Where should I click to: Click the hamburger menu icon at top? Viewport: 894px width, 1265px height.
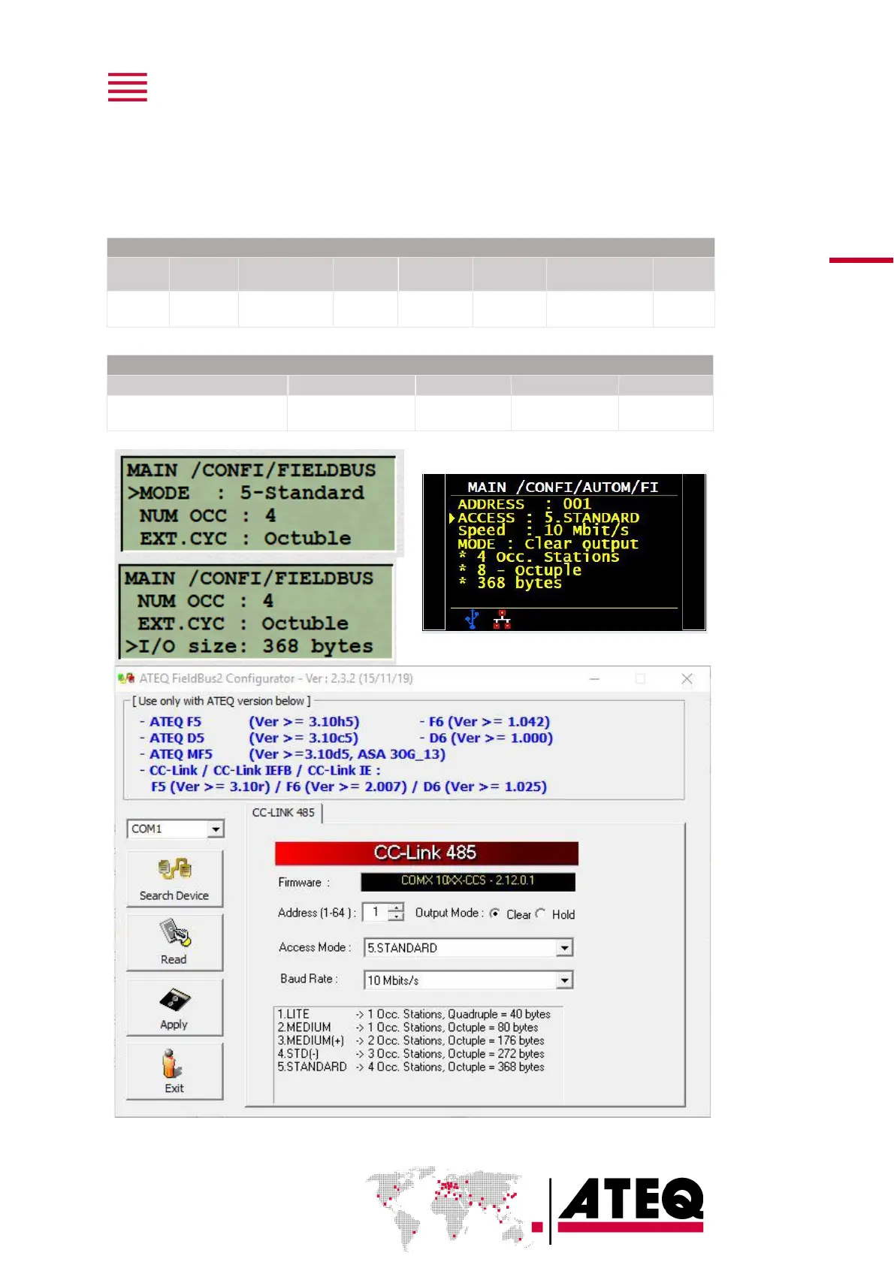(128, 87)
